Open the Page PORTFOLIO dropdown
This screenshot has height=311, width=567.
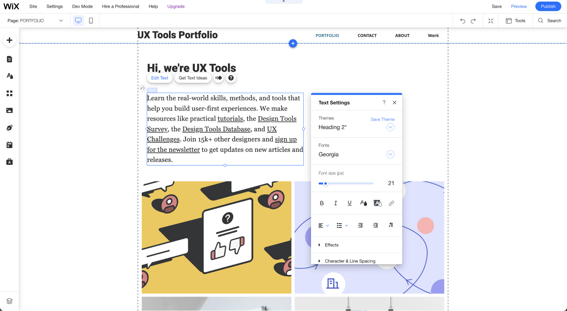click(36, 21)
